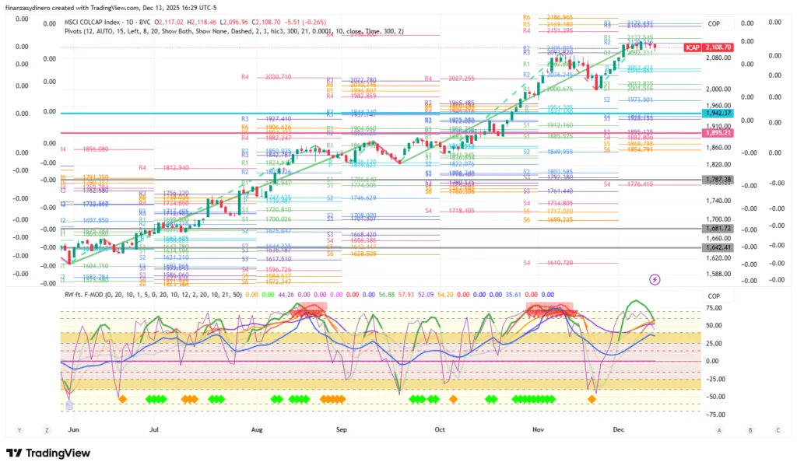Click the 2,108.70 current price tag
The height and width of the screenshot is (469, 797).
[x=718, y=47]
